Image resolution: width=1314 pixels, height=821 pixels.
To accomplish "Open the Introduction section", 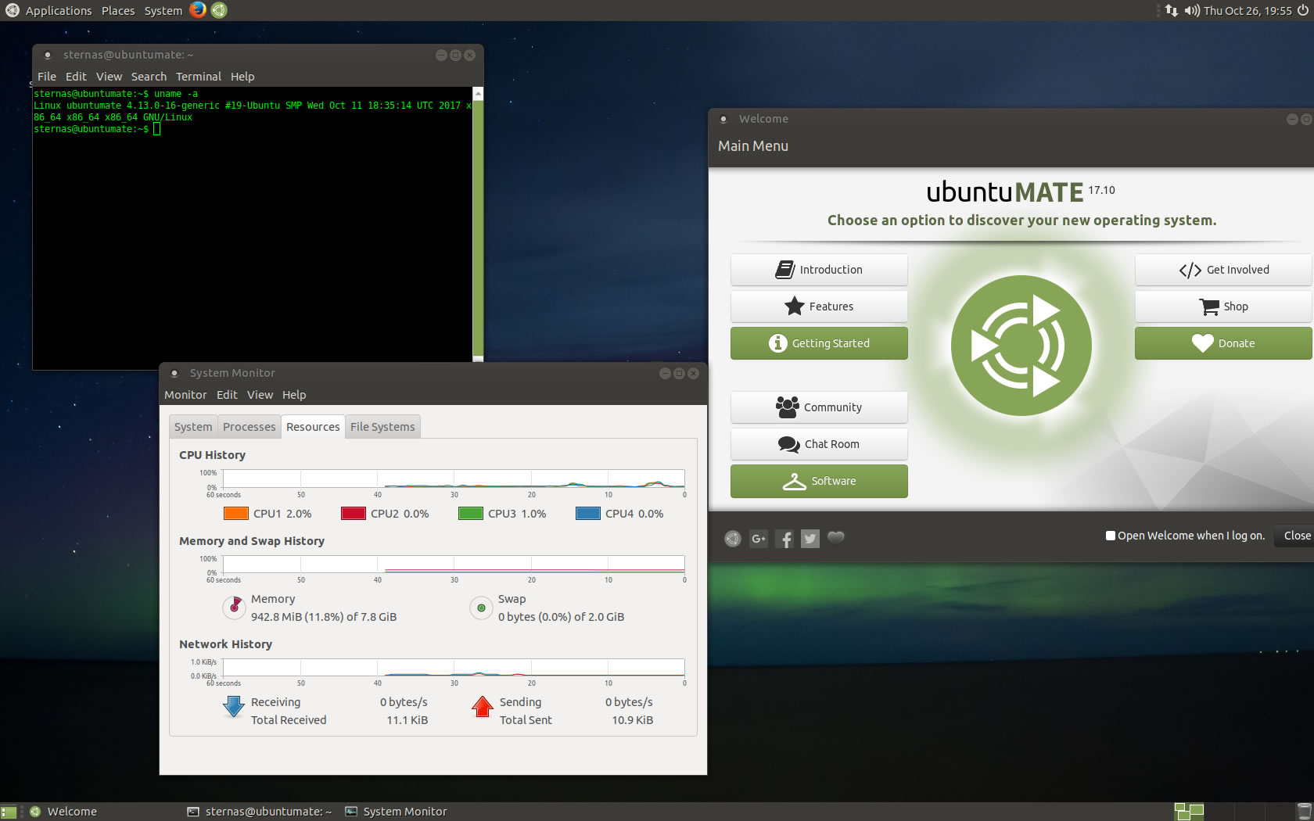I will (x=819, y=270).
